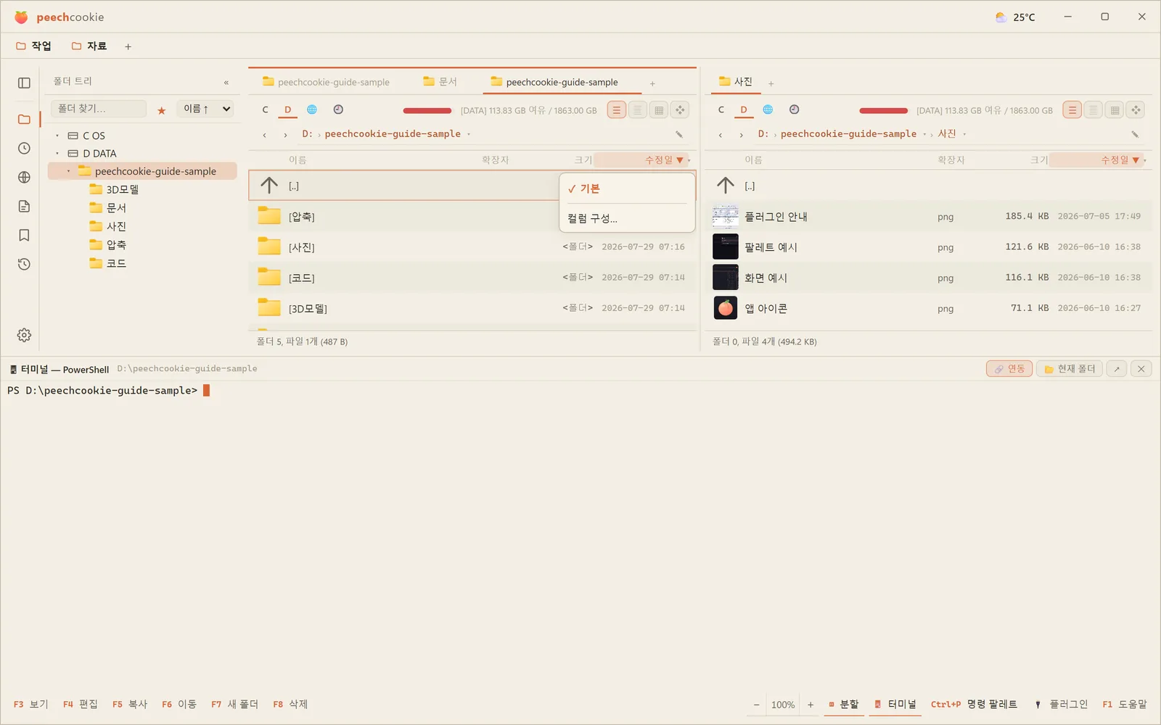
Task: Choose 컬럼 구성... from the column menu
Action: tap(627, 218)
